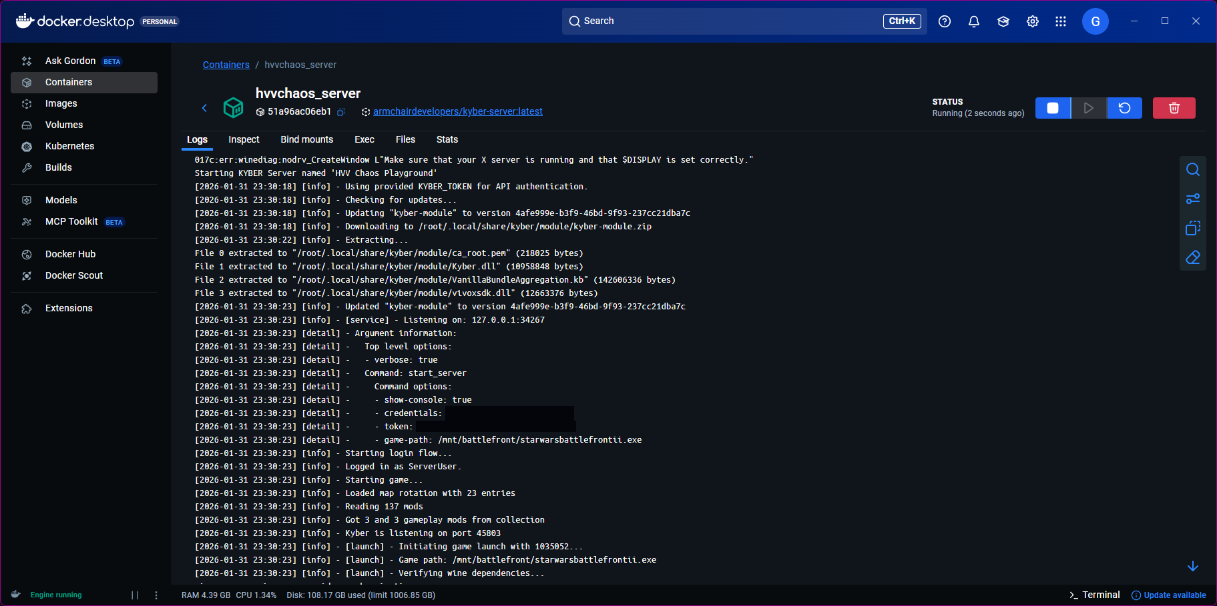Open MCP Toolkit in the sidebar
Image resolution: width=1217 pixels, height=606 pixels.
84,221
